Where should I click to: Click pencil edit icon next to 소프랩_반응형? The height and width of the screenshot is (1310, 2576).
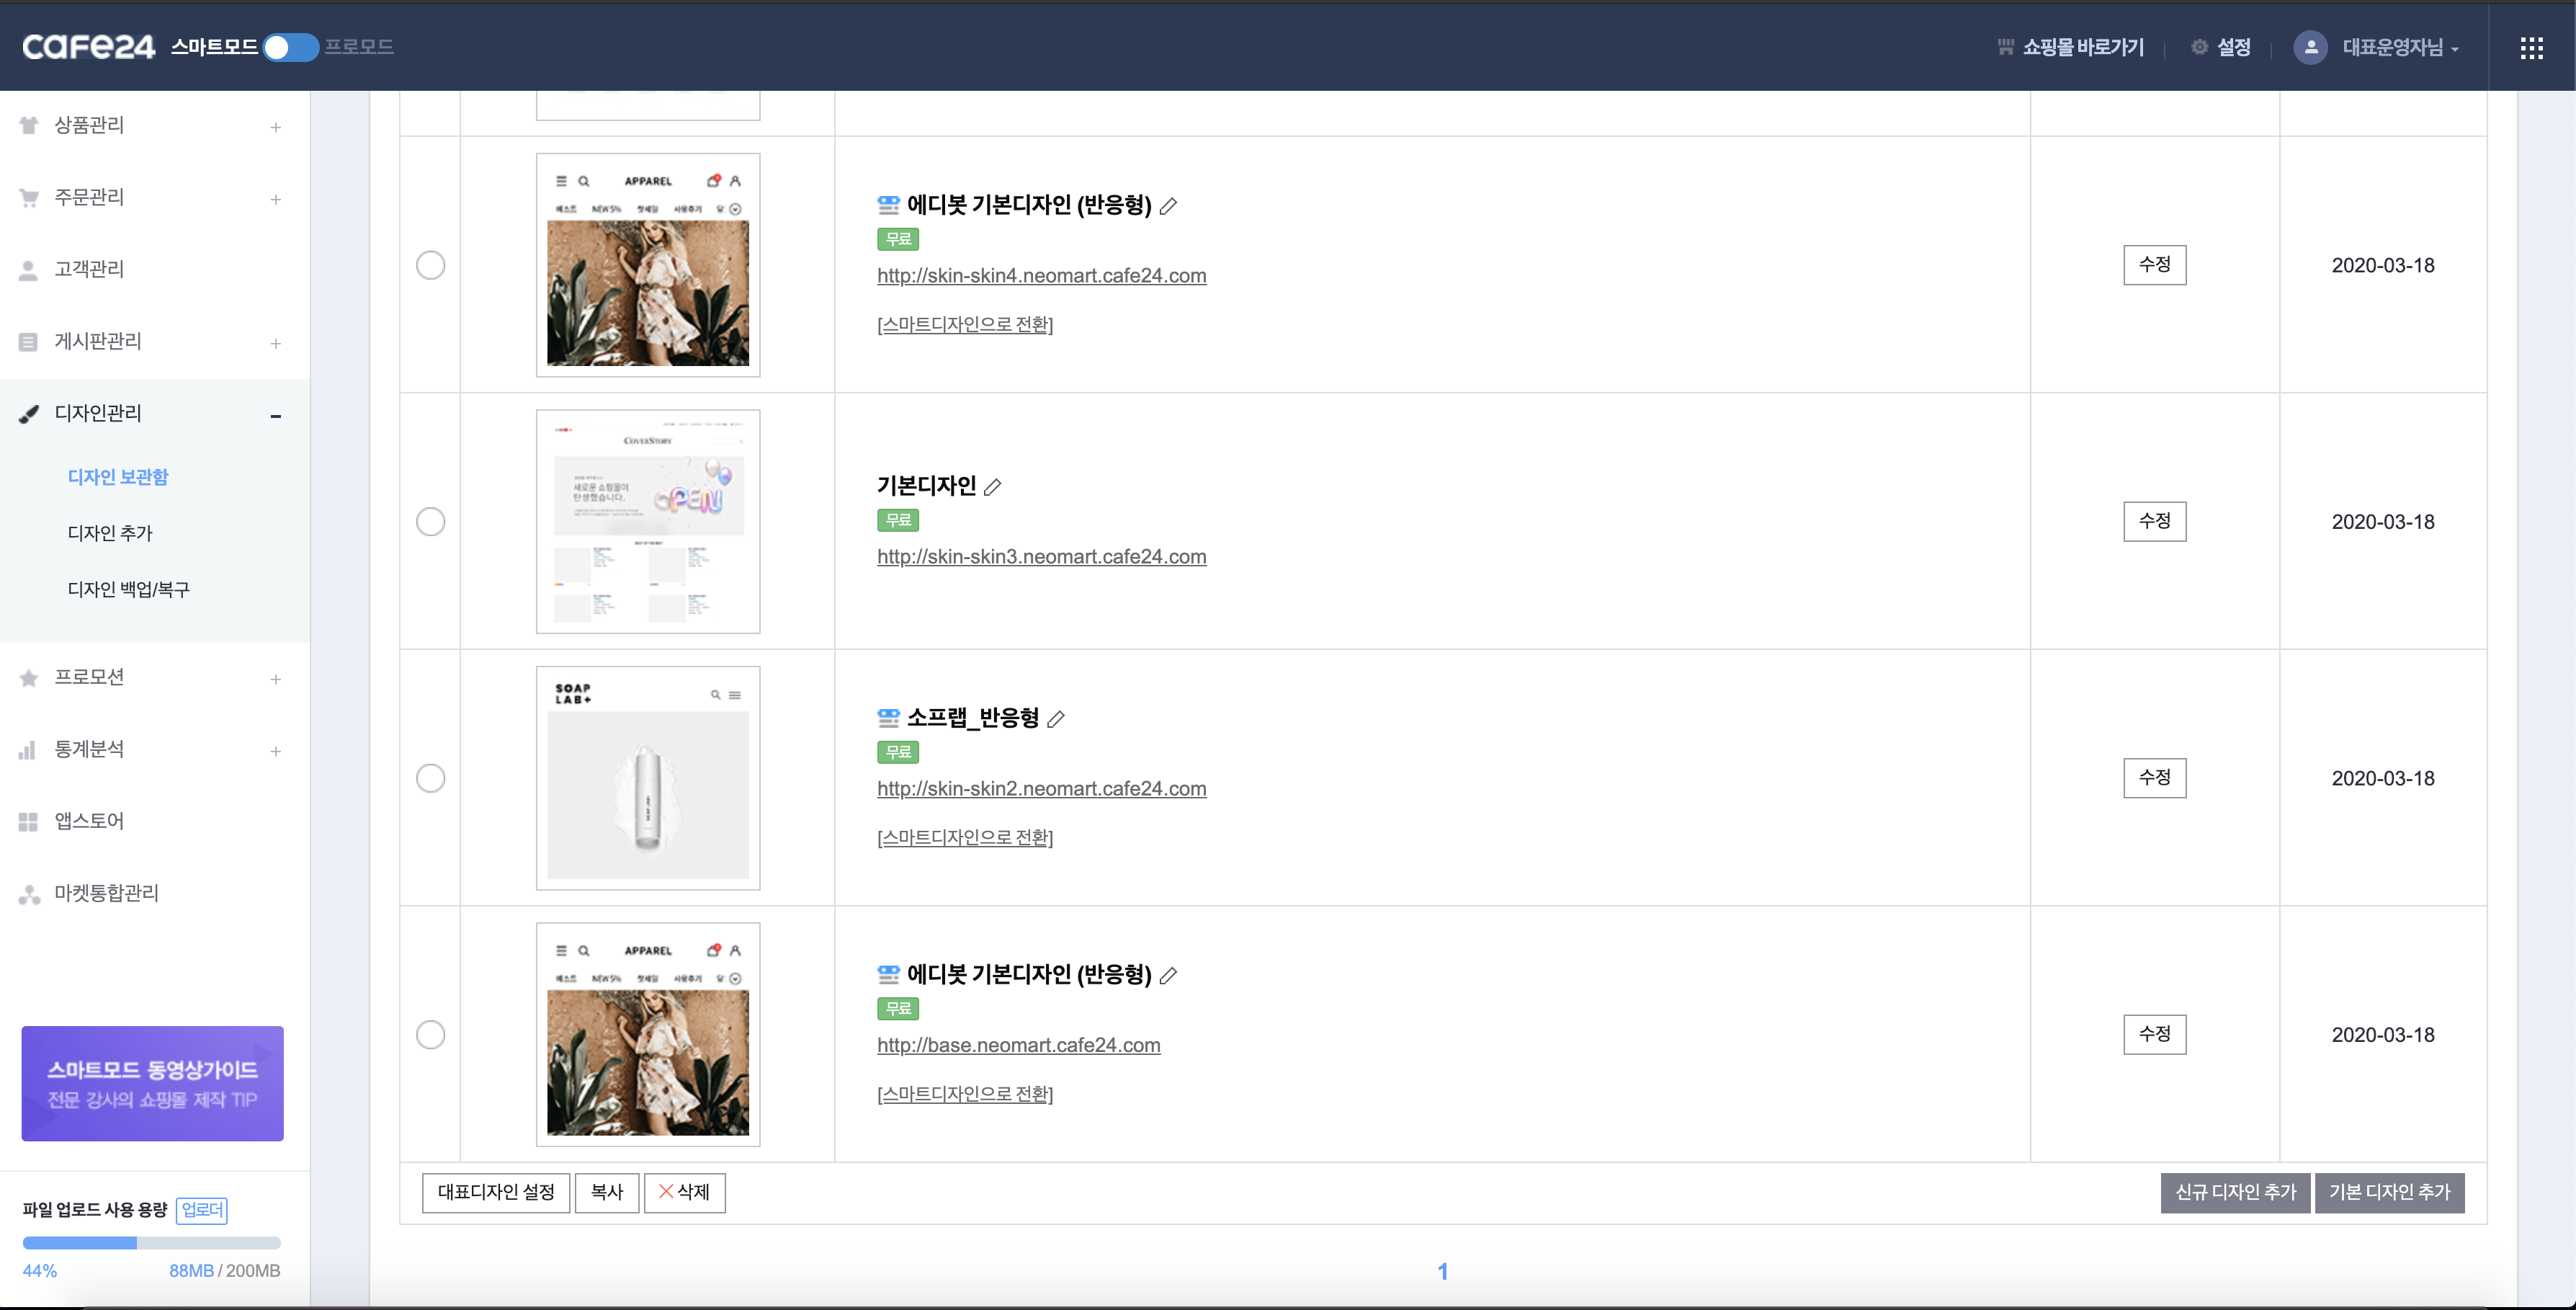[x=1056, y=718]
